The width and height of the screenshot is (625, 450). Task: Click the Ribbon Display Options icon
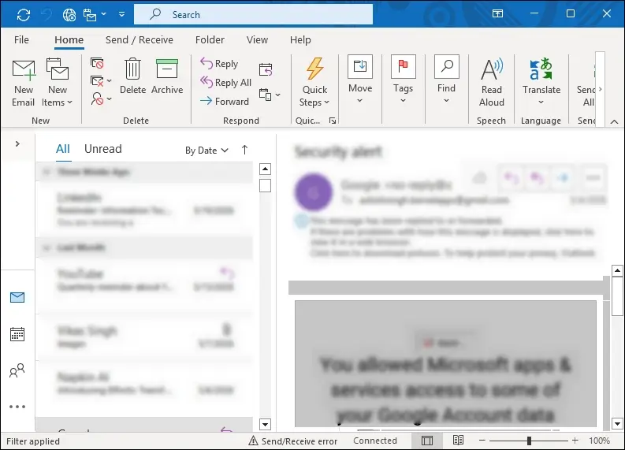(497, 14)
